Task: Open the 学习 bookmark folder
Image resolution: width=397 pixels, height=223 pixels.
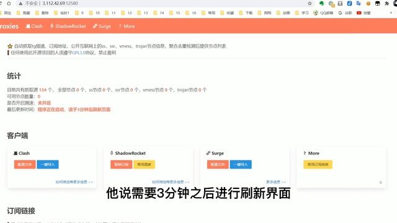Action: [x=302, y=13]
